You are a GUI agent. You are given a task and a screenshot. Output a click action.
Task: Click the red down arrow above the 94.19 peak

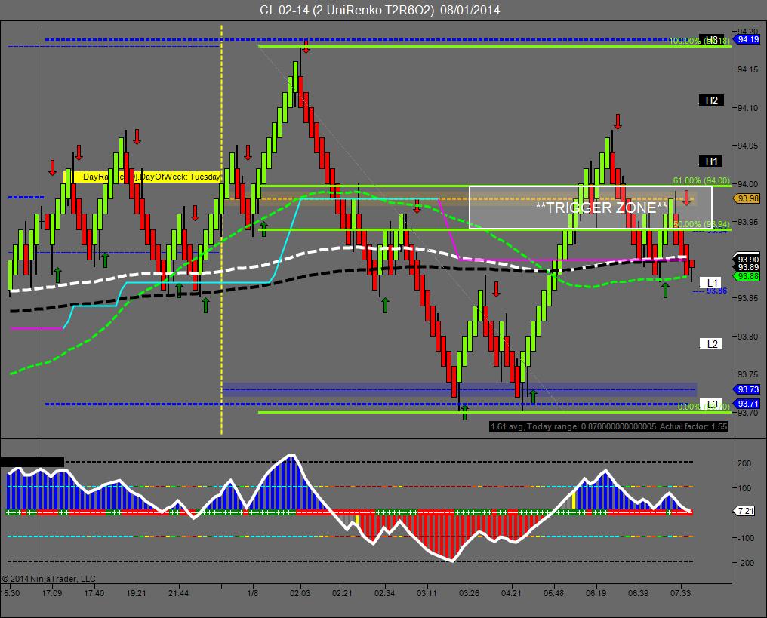tap(306, 47)
